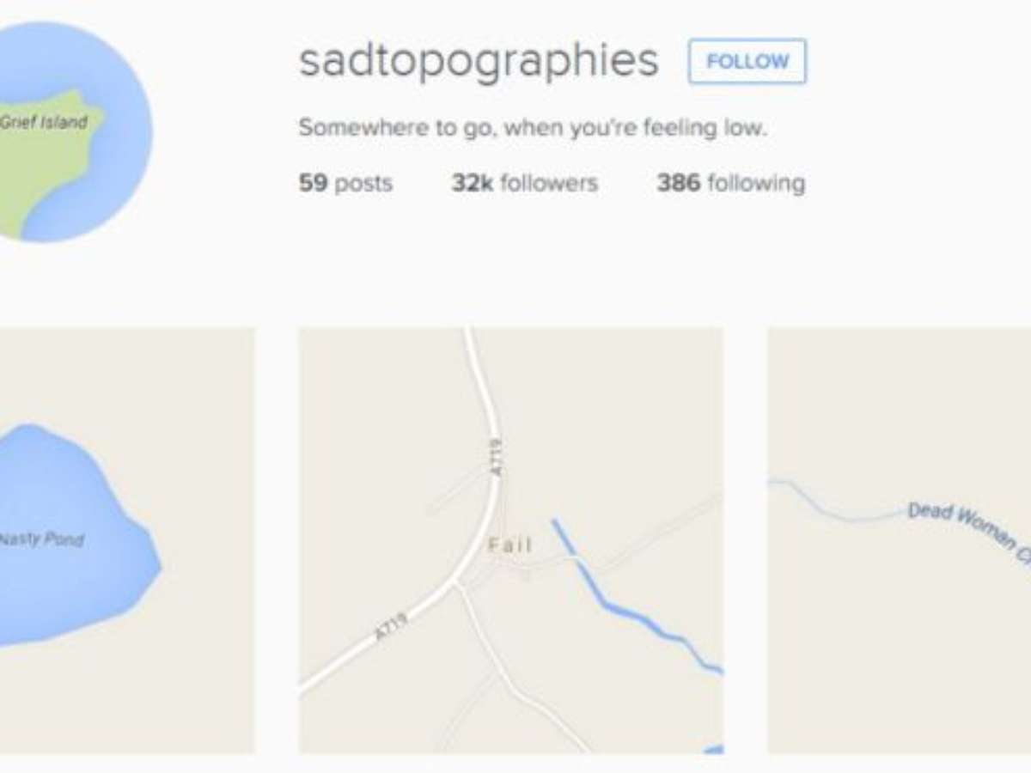Click the 59 posts count
Image resolution: width=1031 pixels, height=773 pixels.
click(345, 183)
